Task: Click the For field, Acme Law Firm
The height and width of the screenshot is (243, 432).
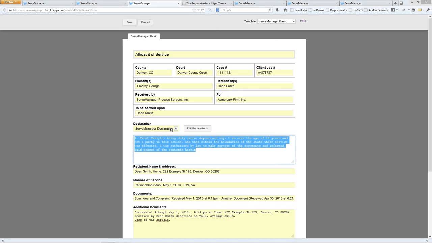Action: coord(255,100)
